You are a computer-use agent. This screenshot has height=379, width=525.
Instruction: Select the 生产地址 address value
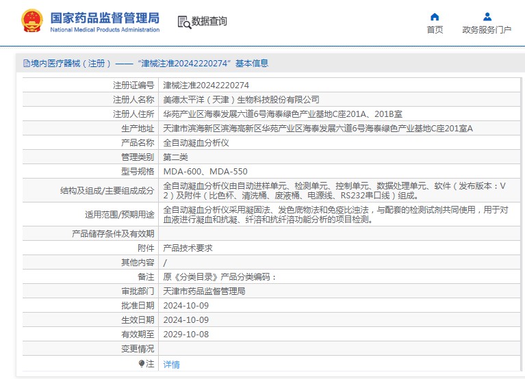pos(318,129)
